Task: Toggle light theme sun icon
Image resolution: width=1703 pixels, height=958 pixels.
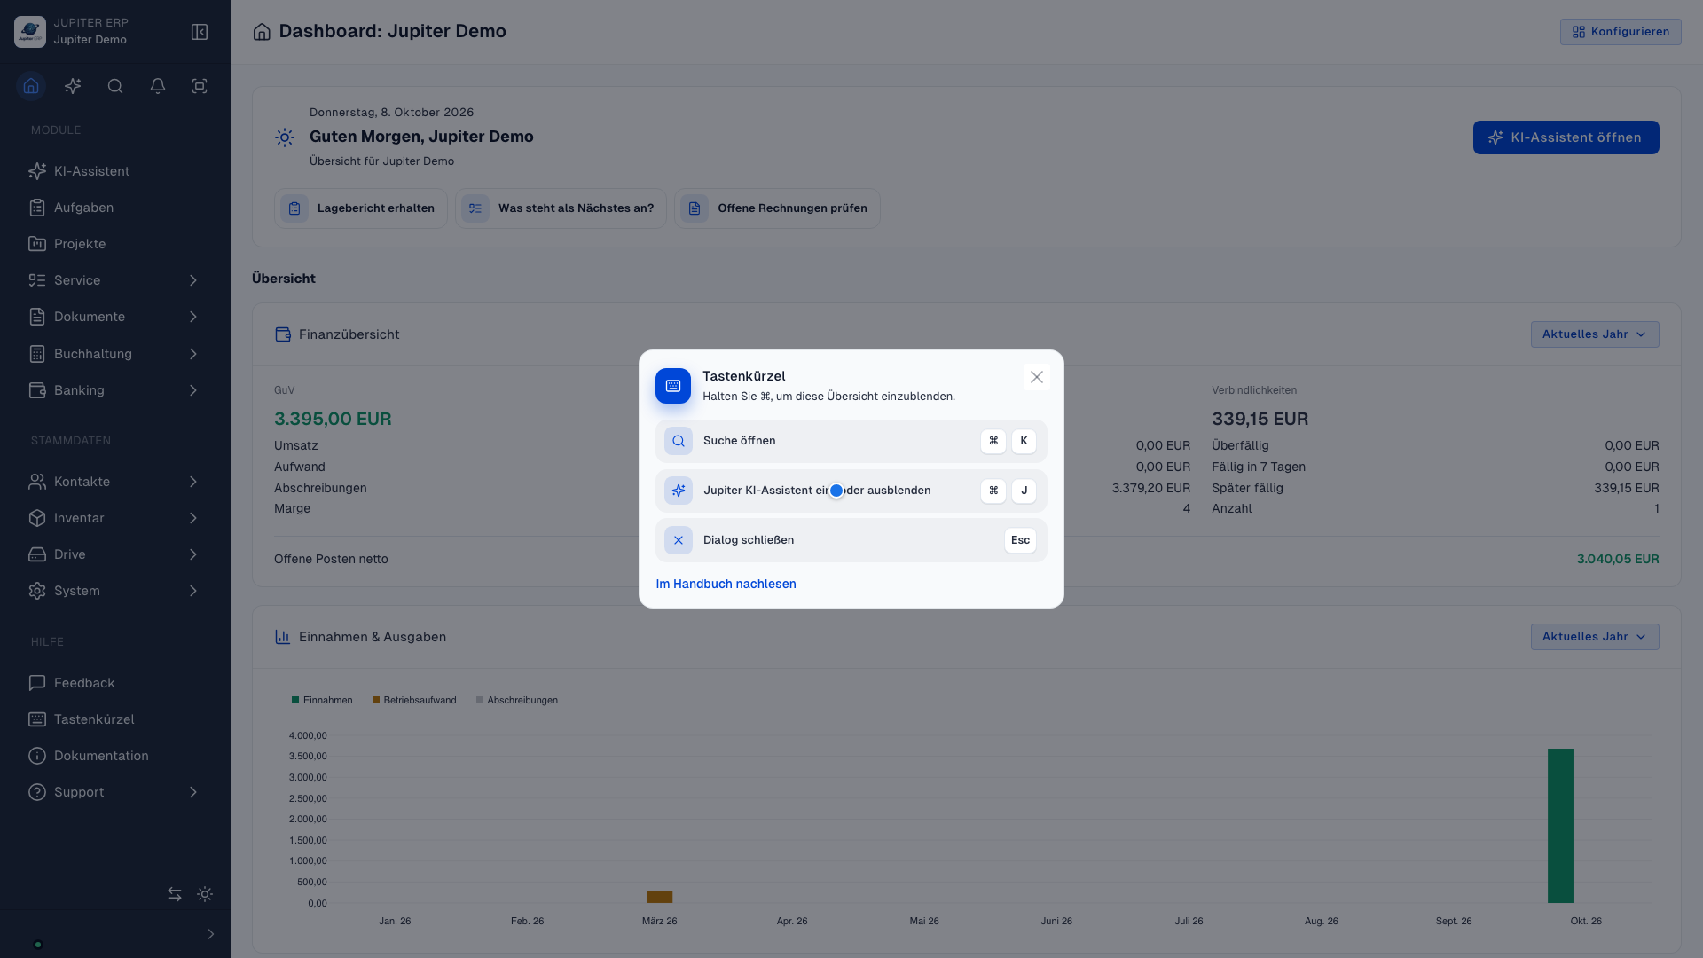Action: tap(205, 894)
